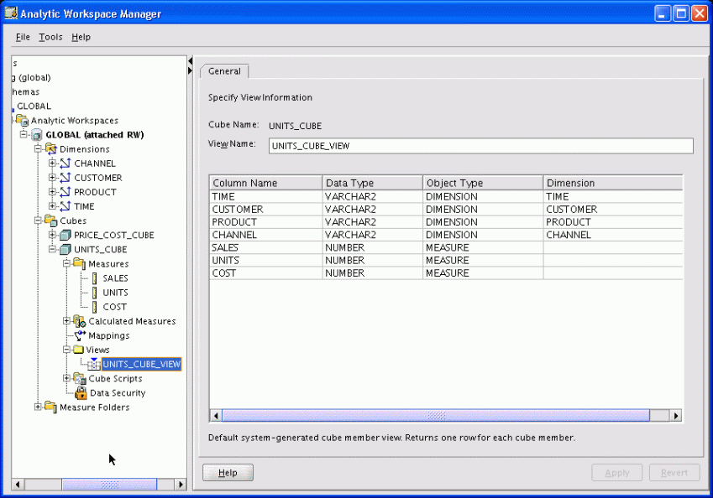Viewport: 713px width, 498px height.
Task: Click the Mappings icon in tree
Action: (79, 335)
